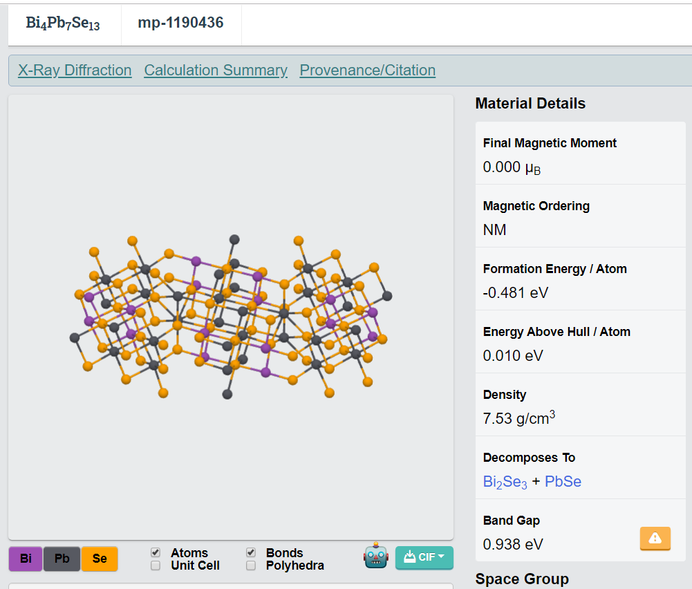
Task: Click the orange Se element swatch
Action: coord(99,559)
